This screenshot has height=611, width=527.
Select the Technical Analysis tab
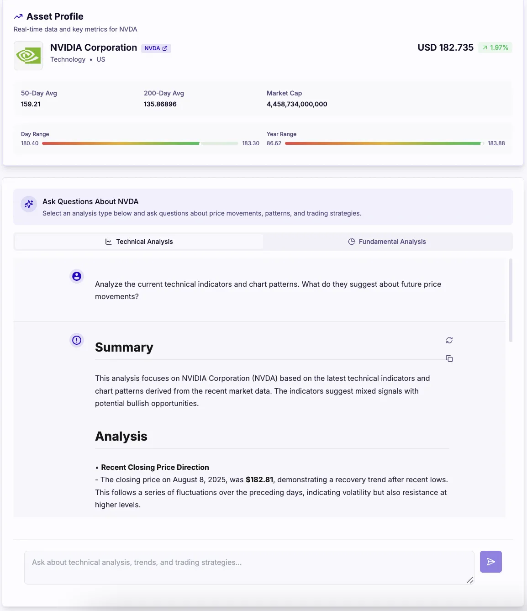pos(139,242)
